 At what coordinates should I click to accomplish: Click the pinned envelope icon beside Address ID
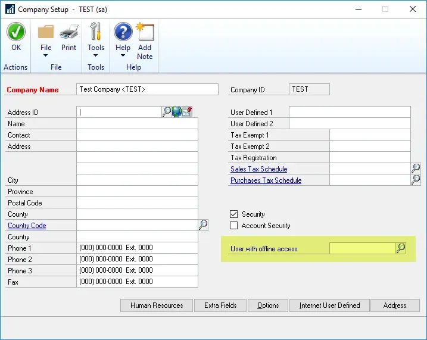[x=187, y=111]
